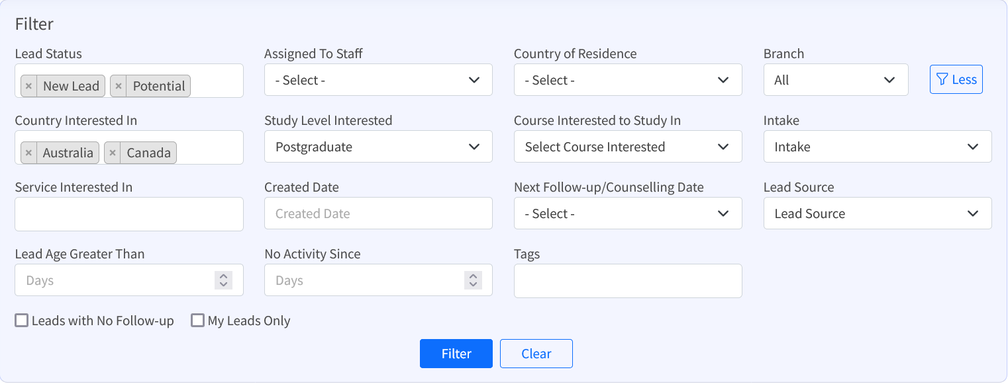Click the Lead Age Greater Than stepper arrows
Screen dimensions: 1008x384
coord(224,280)
